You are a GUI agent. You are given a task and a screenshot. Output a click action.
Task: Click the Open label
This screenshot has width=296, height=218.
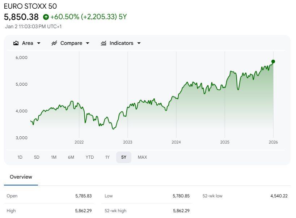click(x=12, y=196)
